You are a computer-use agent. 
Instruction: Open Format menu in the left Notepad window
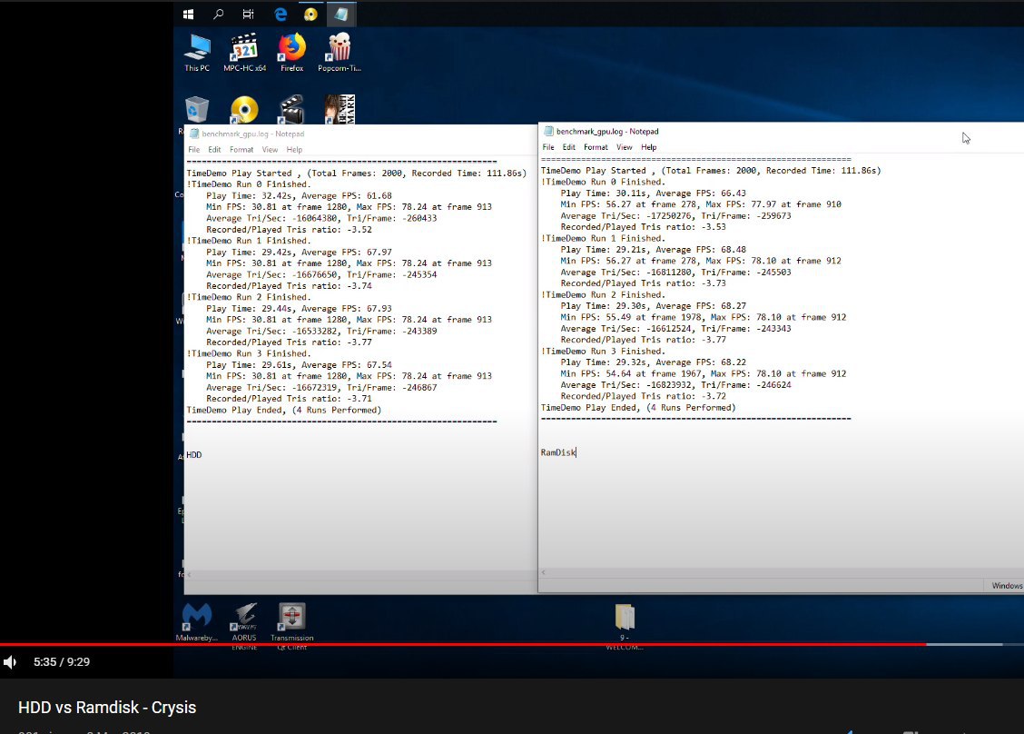pos(241,150)
